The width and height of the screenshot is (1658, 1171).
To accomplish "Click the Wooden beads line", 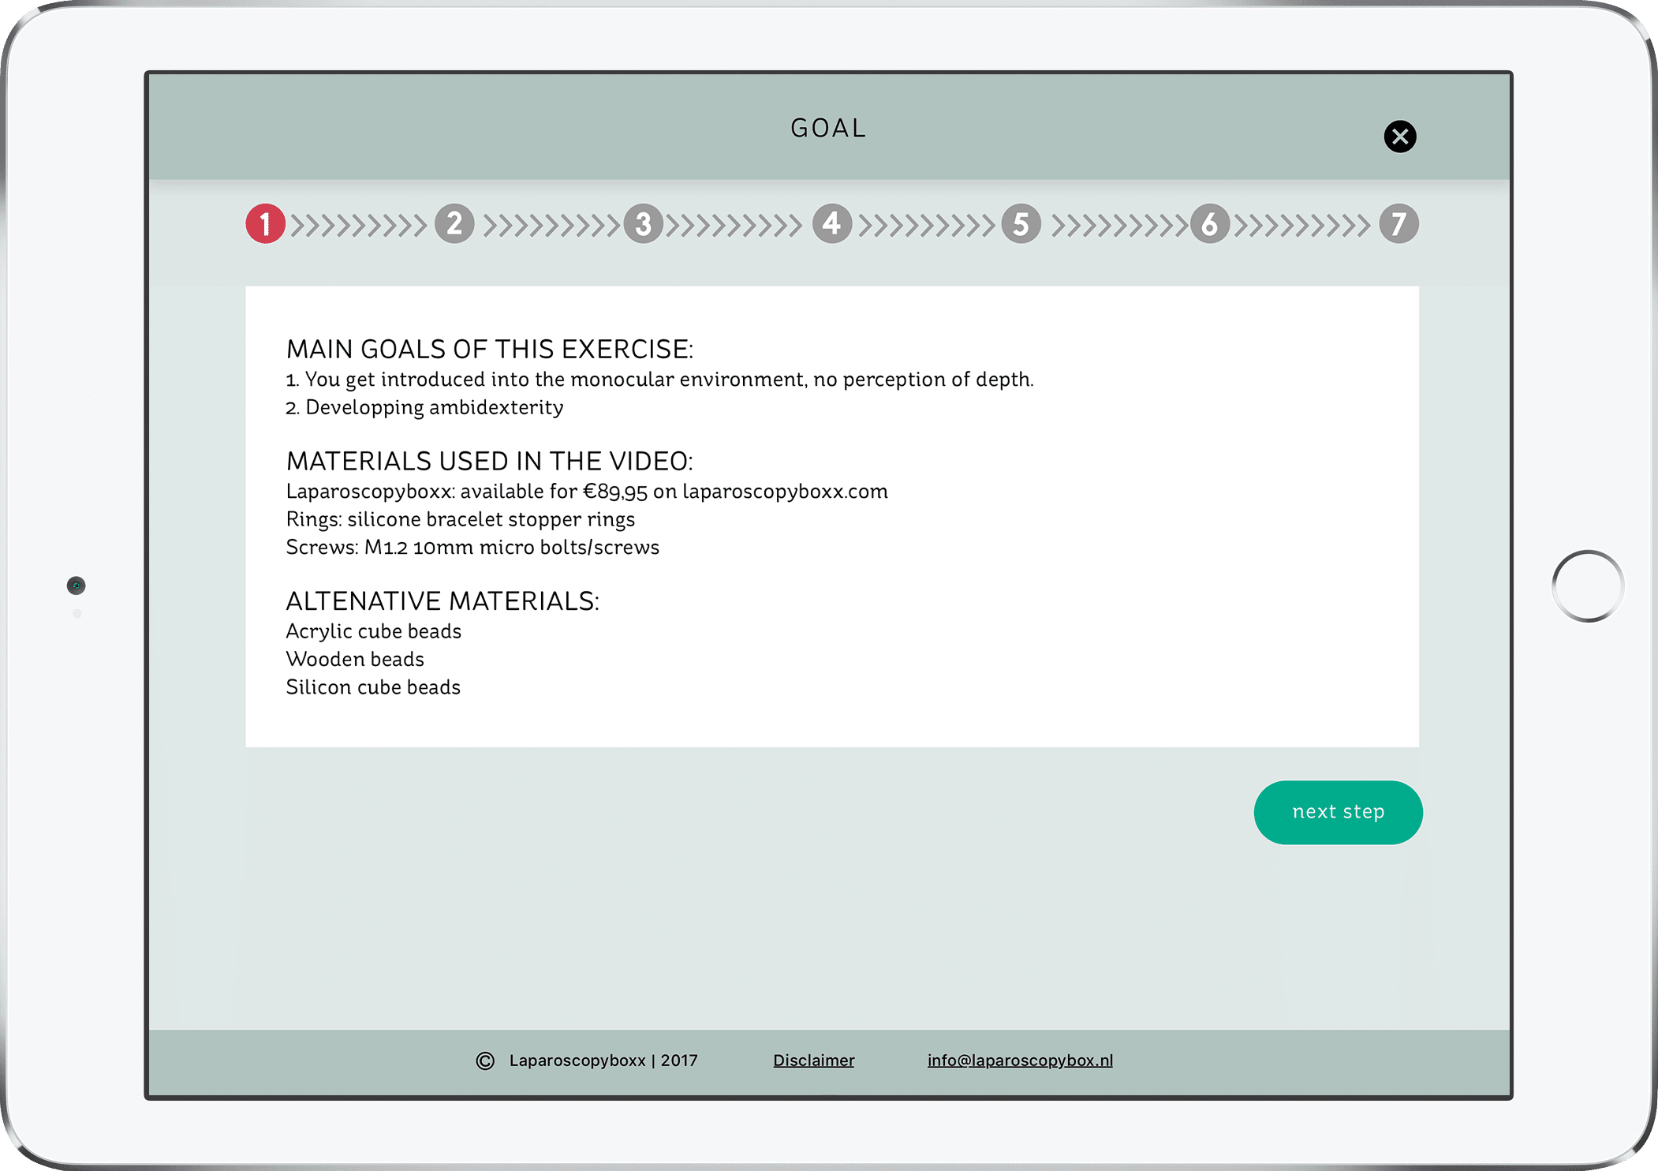I will tap(355, 659).
